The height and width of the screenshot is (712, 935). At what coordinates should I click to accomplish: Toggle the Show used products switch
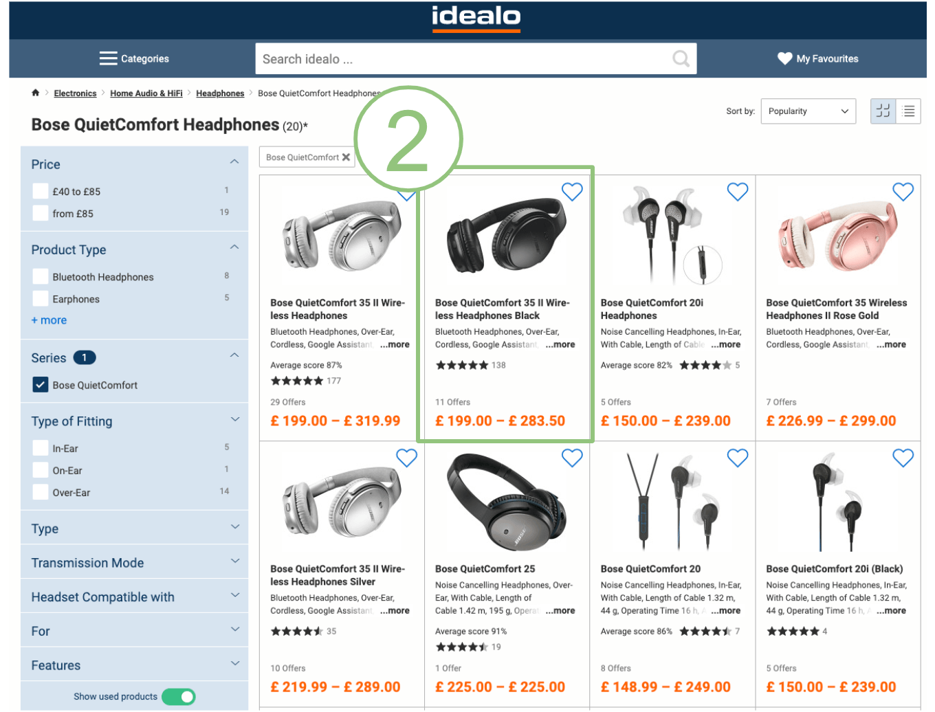point(179,697)
